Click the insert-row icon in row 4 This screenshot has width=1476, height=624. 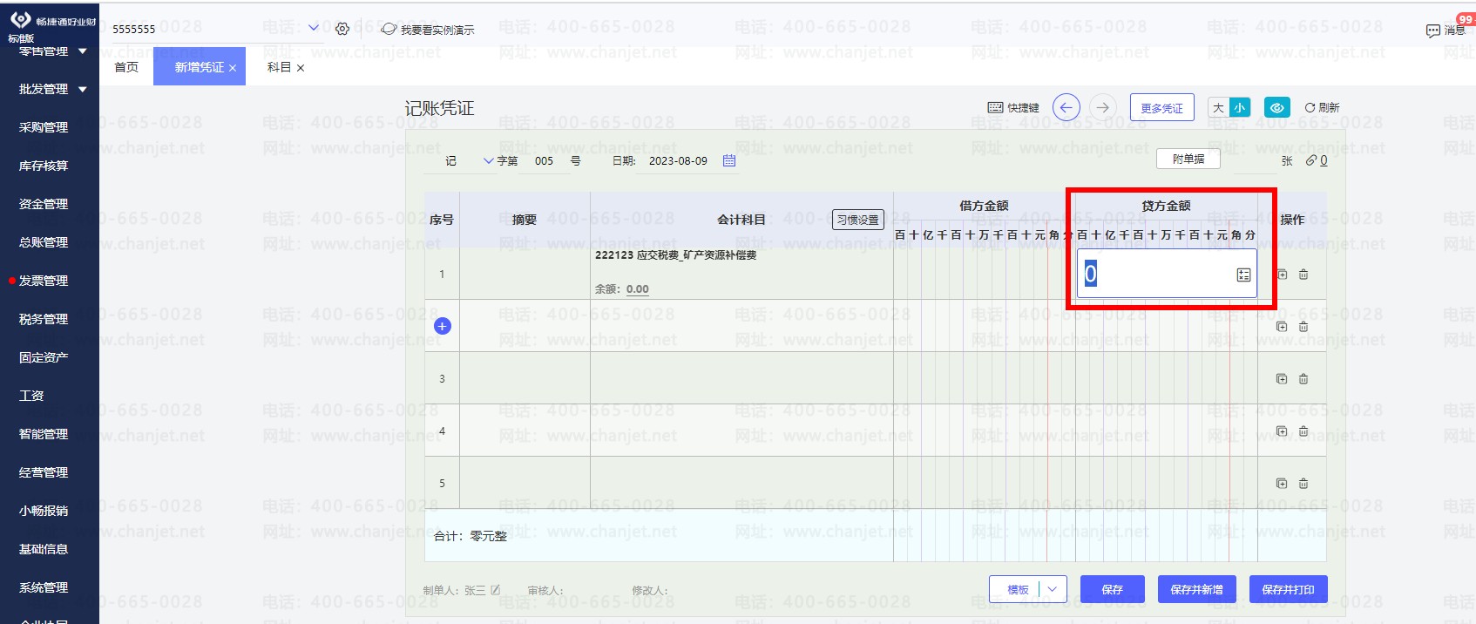tap(1282, 431)
